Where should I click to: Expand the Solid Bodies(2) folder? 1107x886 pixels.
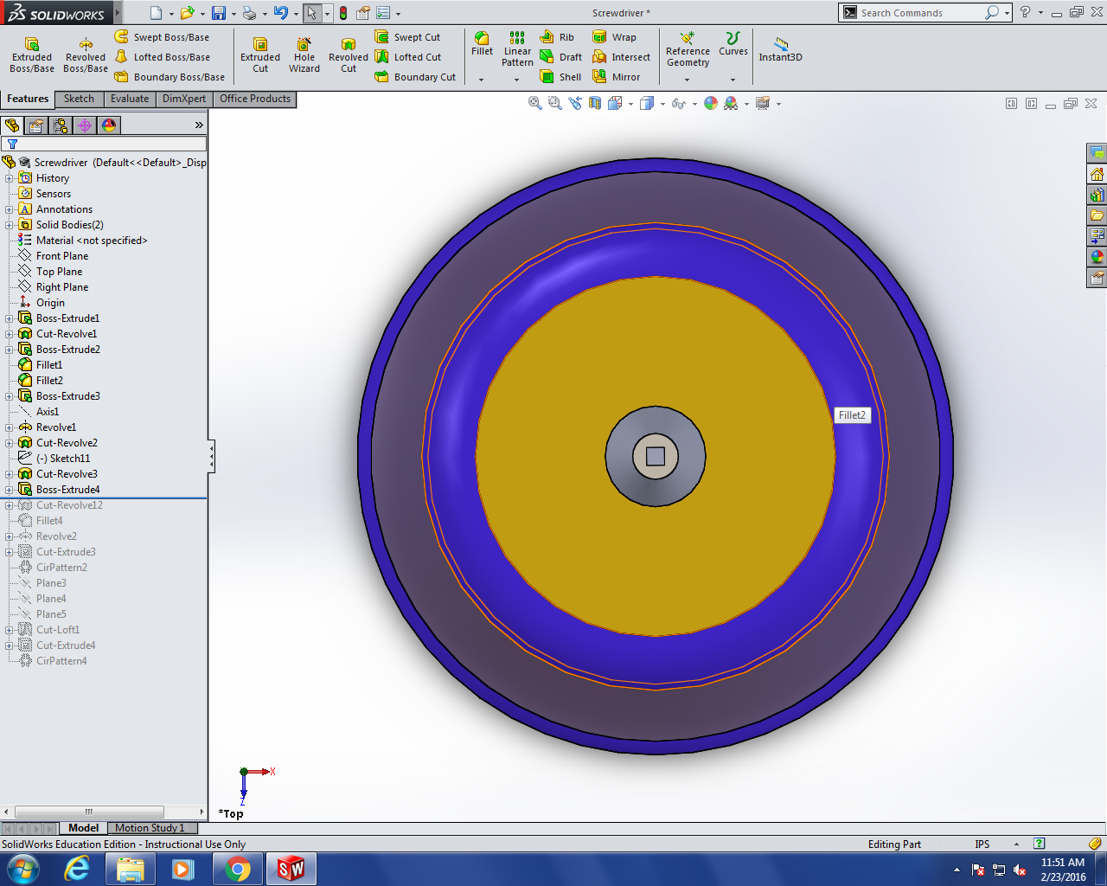[x=10, y=225]
